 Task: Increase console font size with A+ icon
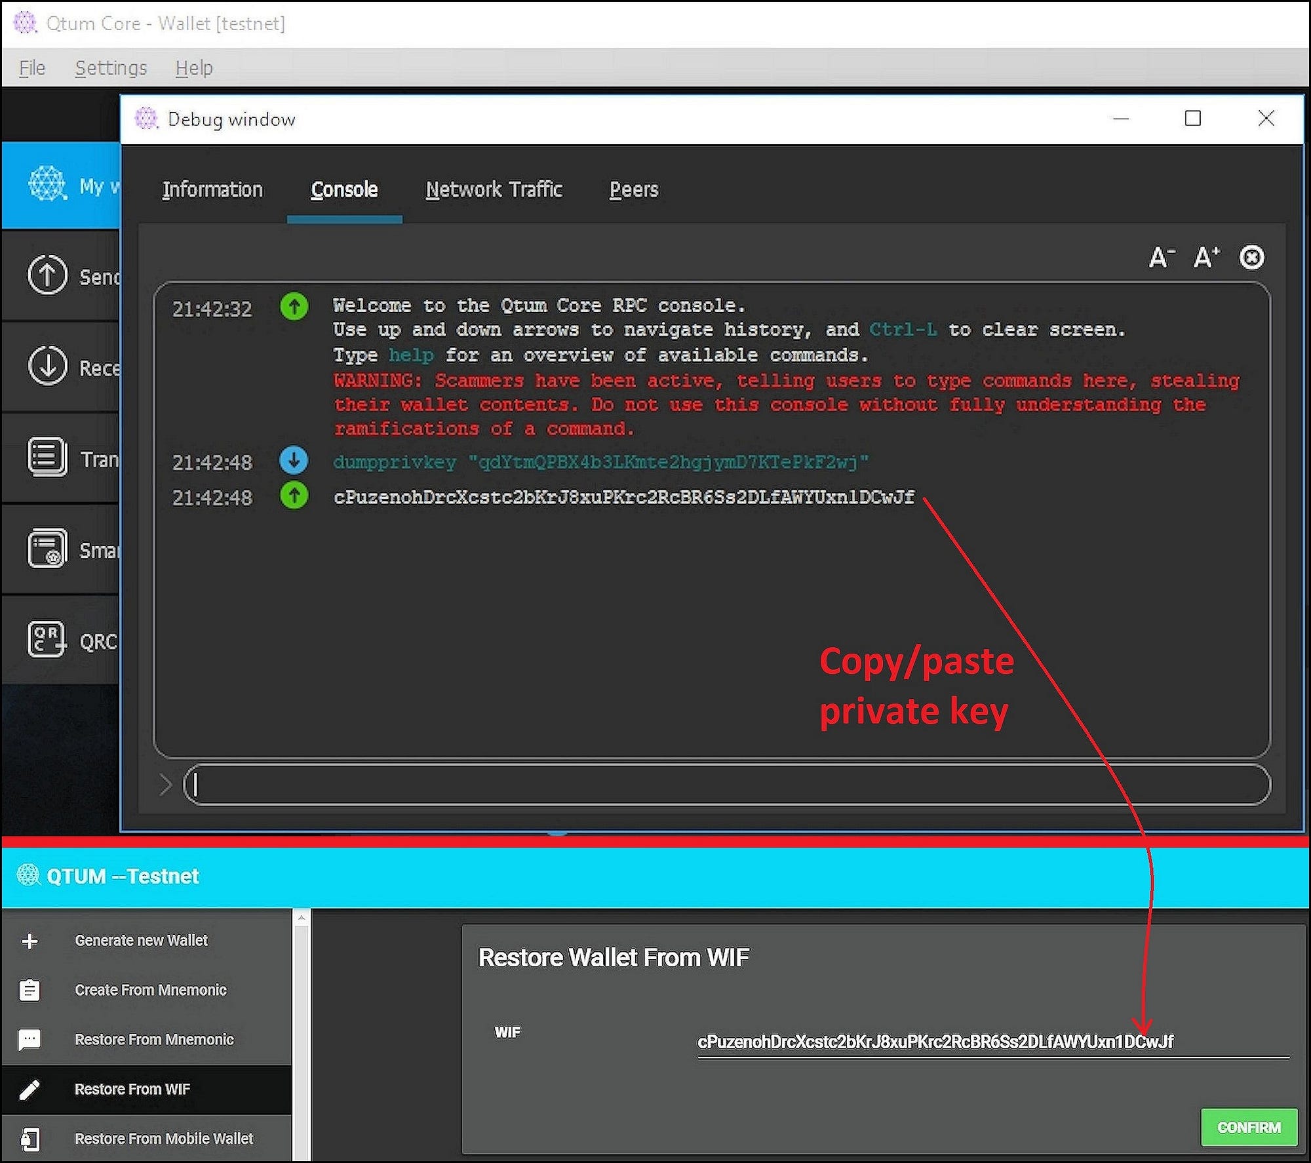[1206, 258]
